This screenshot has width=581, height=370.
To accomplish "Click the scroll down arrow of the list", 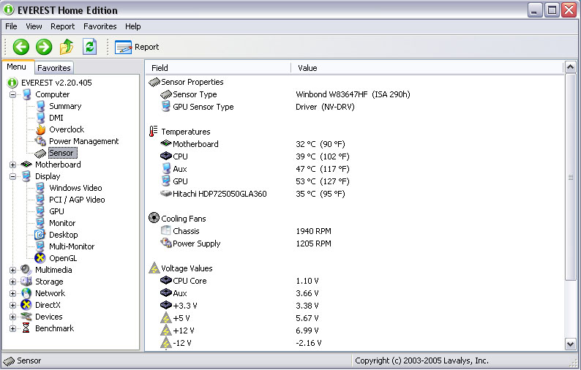I will [570, 344].
